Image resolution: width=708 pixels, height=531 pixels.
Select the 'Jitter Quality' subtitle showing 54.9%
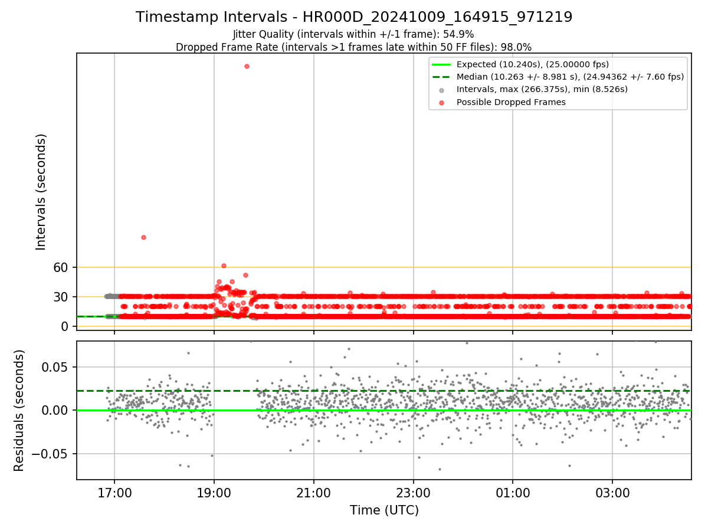[x=353, y=34]
